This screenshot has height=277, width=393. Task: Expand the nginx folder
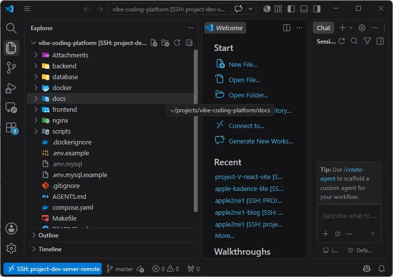(36, 120)
